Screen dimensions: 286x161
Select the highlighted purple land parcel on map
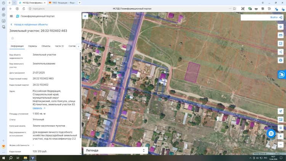[192, 72]
